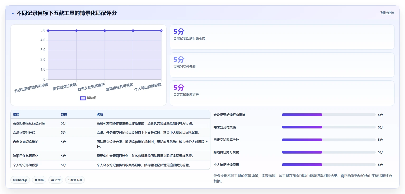Click the 表格 chip
Screen dimensions: 405x194
(39, 180)
